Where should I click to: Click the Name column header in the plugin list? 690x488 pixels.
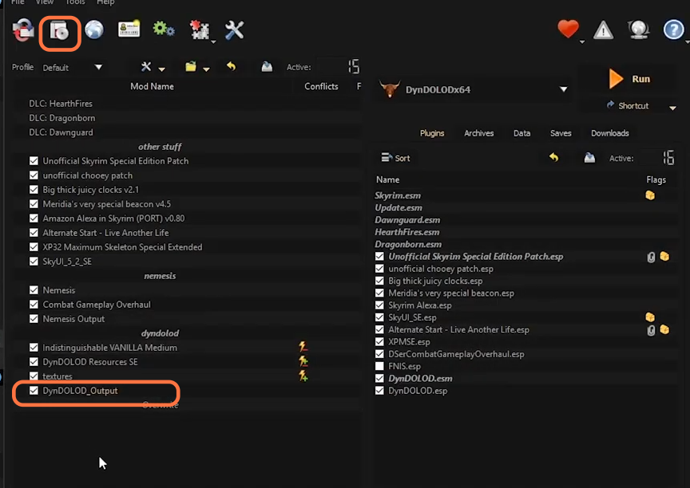point(387,179)
